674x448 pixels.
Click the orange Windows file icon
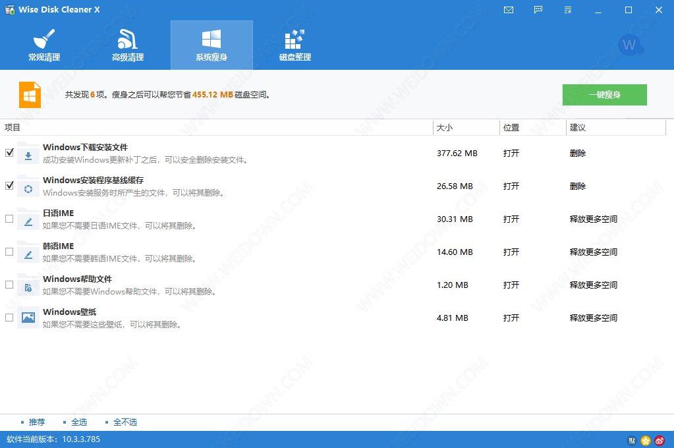point(30,95)
